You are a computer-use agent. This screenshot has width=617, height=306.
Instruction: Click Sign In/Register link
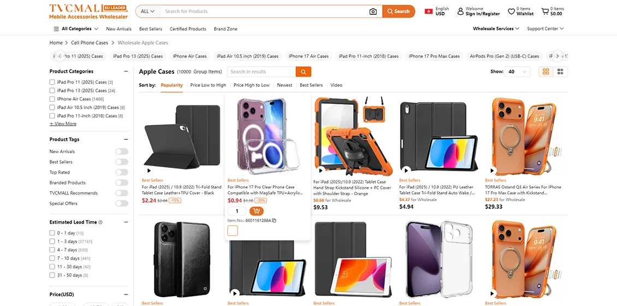[x=482, y=14]
